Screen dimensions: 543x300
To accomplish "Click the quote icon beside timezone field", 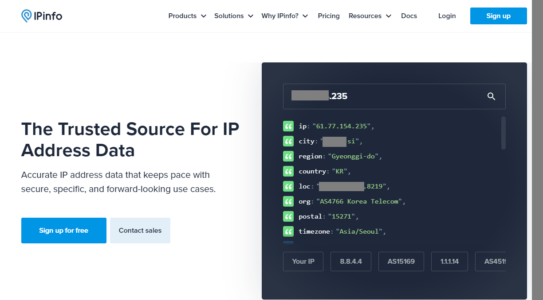I will [288, 231].
